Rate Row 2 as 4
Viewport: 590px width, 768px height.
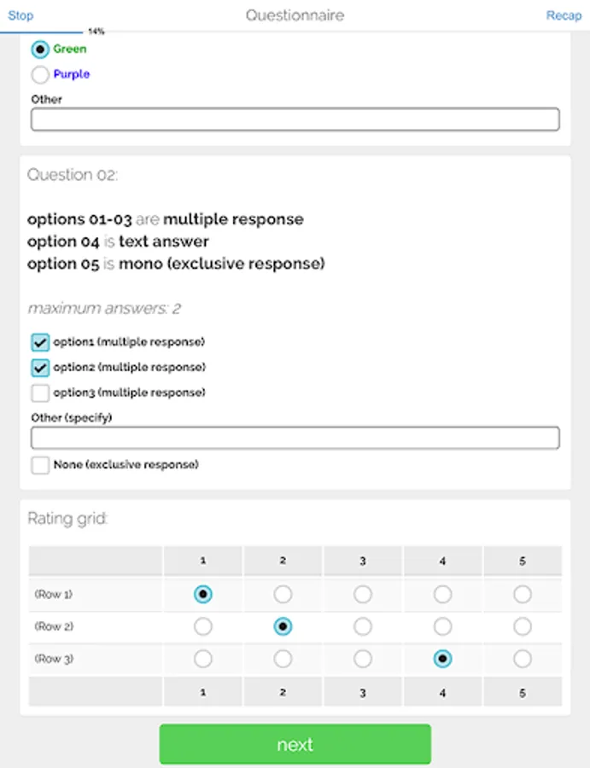click(x=442, y=626)
